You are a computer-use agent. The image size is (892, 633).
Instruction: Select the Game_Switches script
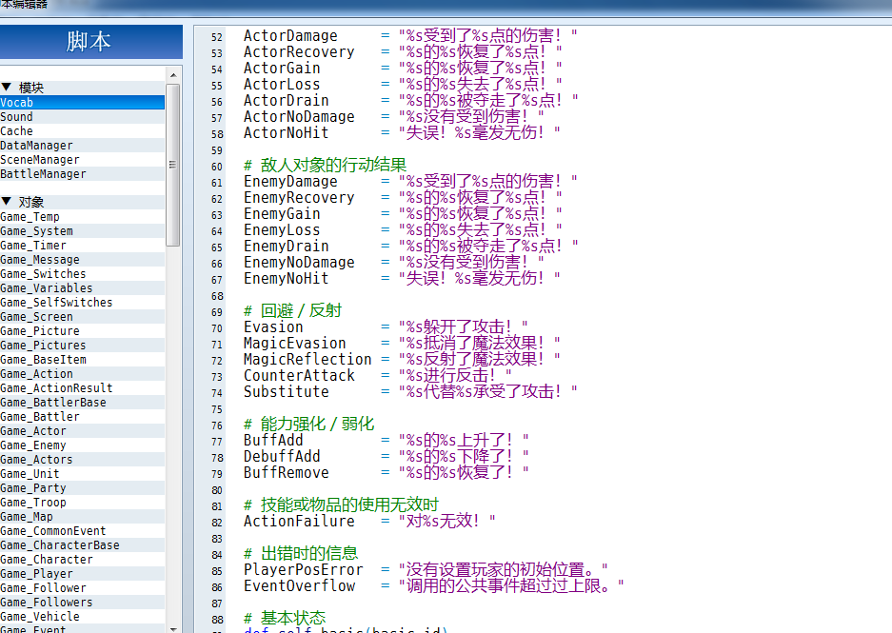pos(82,273)
